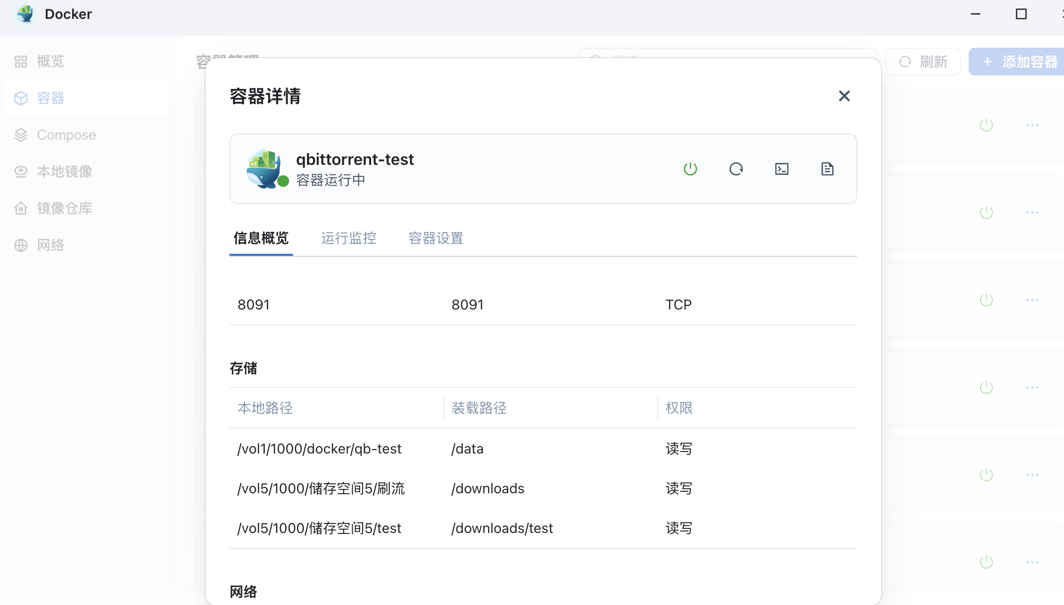Image resolution: width=1064 pixels, height=605 pixels.
Task: Click the 装载路径 column header
Action: 479,408
